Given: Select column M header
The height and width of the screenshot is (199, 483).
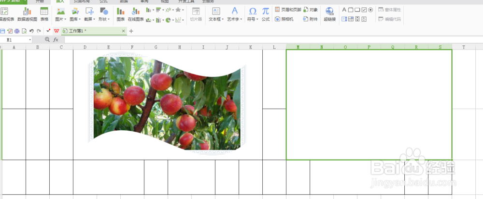Looking at the screenshot, I should [x=298, y=47].
